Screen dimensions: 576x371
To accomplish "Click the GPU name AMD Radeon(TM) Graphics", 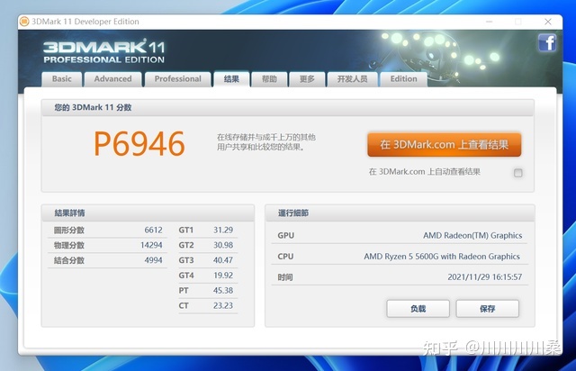I will pyautogui.click(x=472, y=235).
